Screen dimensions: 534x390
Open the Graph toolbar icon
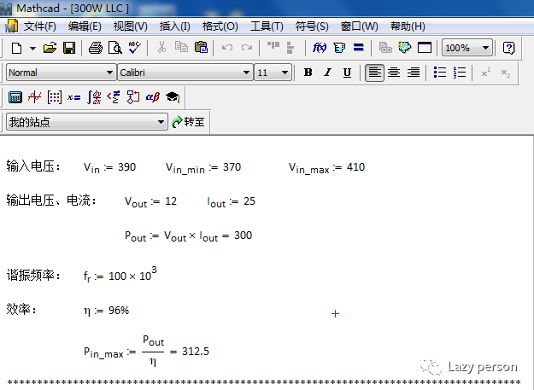click(x=35, y=97)
